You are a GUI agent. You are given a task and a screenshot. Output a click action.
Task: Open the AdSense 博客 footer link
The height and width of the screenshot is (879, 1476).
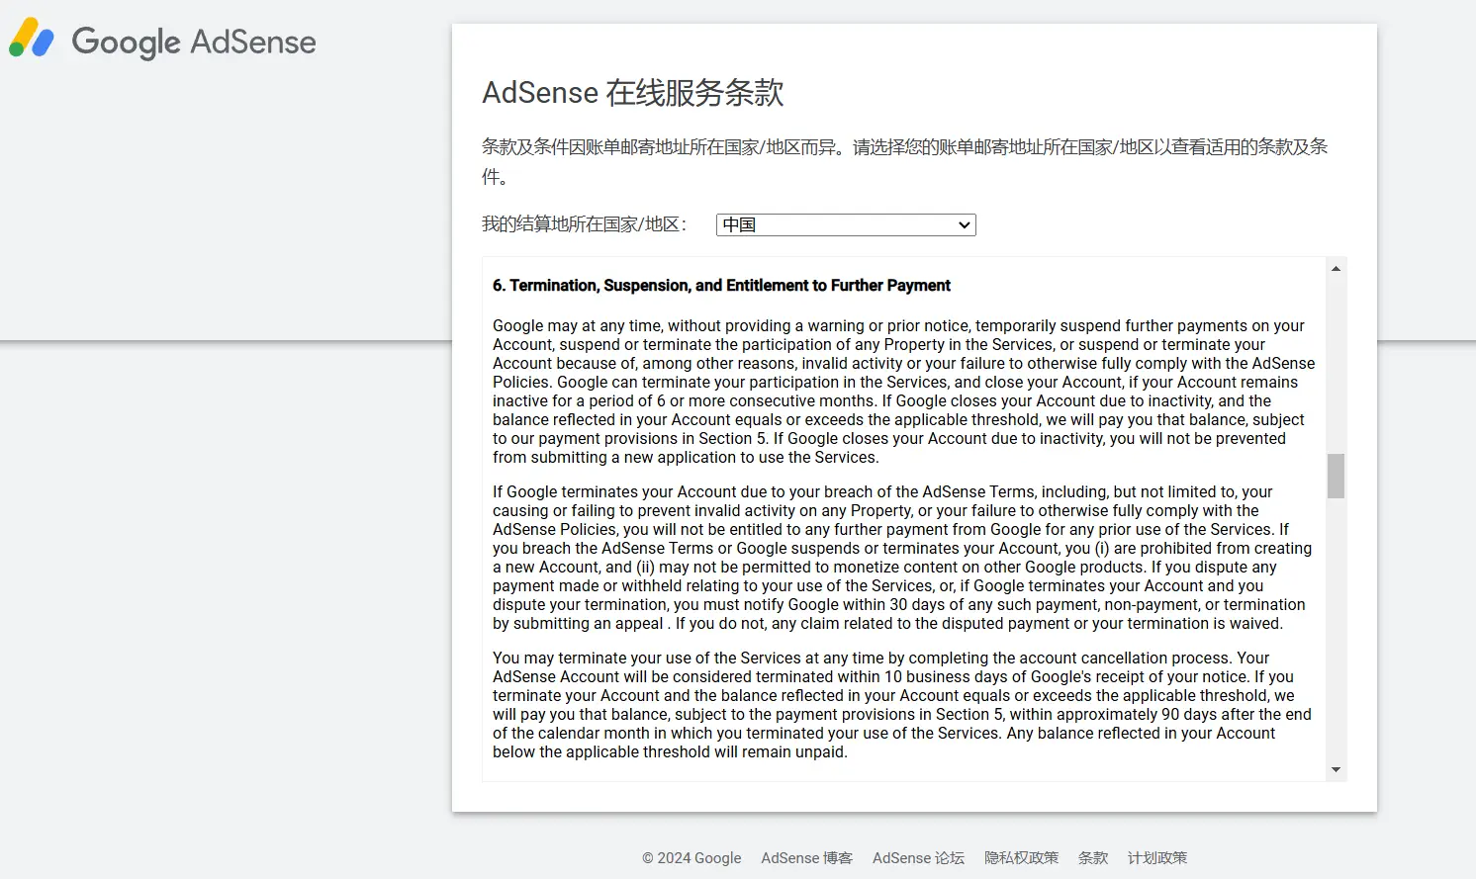[x=806, y=858]
